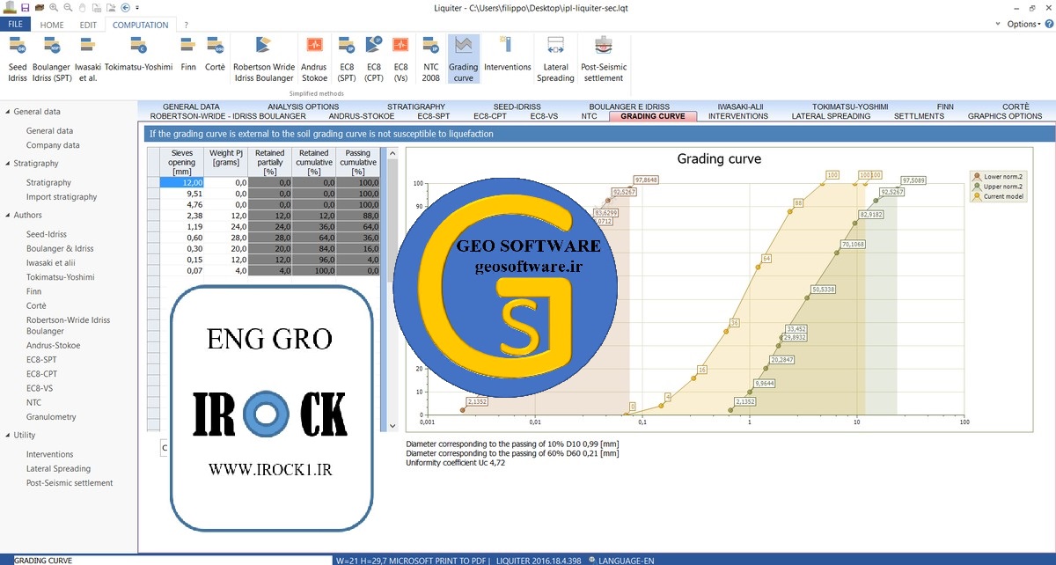Select the 12,00 sieve opening cell
Image resolution: width=1056 pixels, height=565 pixels.
pyautogui.click(x=182, y=182)
